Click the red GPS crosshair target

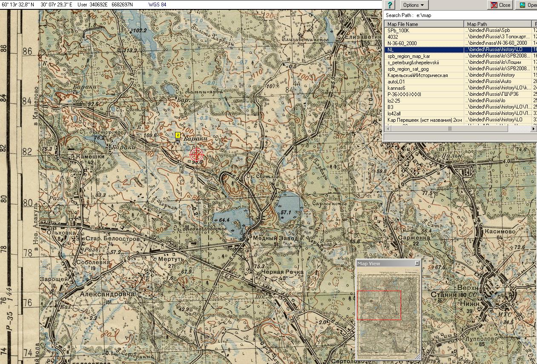[196, 155]
